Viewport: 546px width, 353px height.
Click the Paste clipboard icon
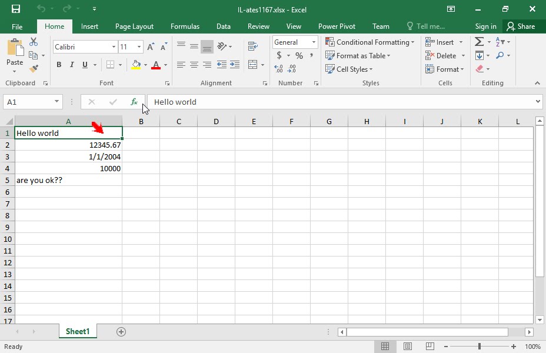pyautogui.click(x=15, y=47)
